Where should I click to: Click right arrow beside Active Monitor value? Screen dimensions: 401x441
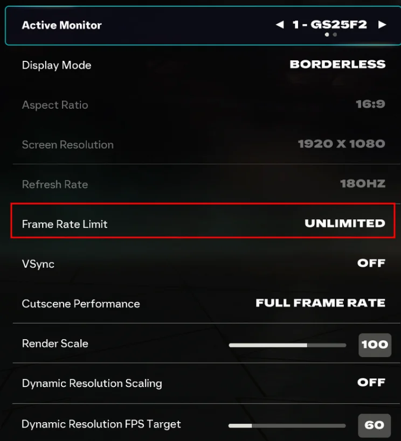[382, 25]
